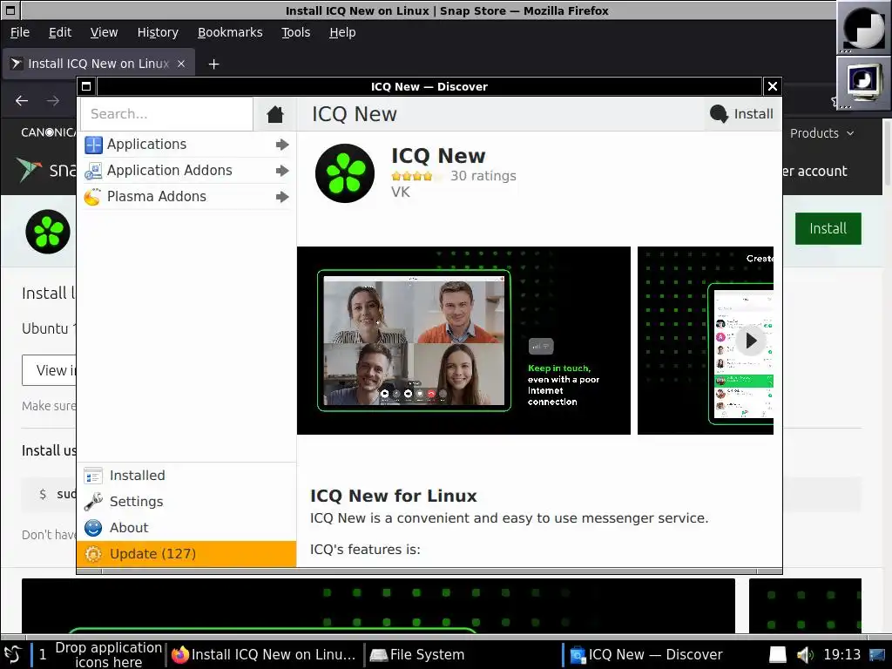Open Firefox File menu

point(20,32)
